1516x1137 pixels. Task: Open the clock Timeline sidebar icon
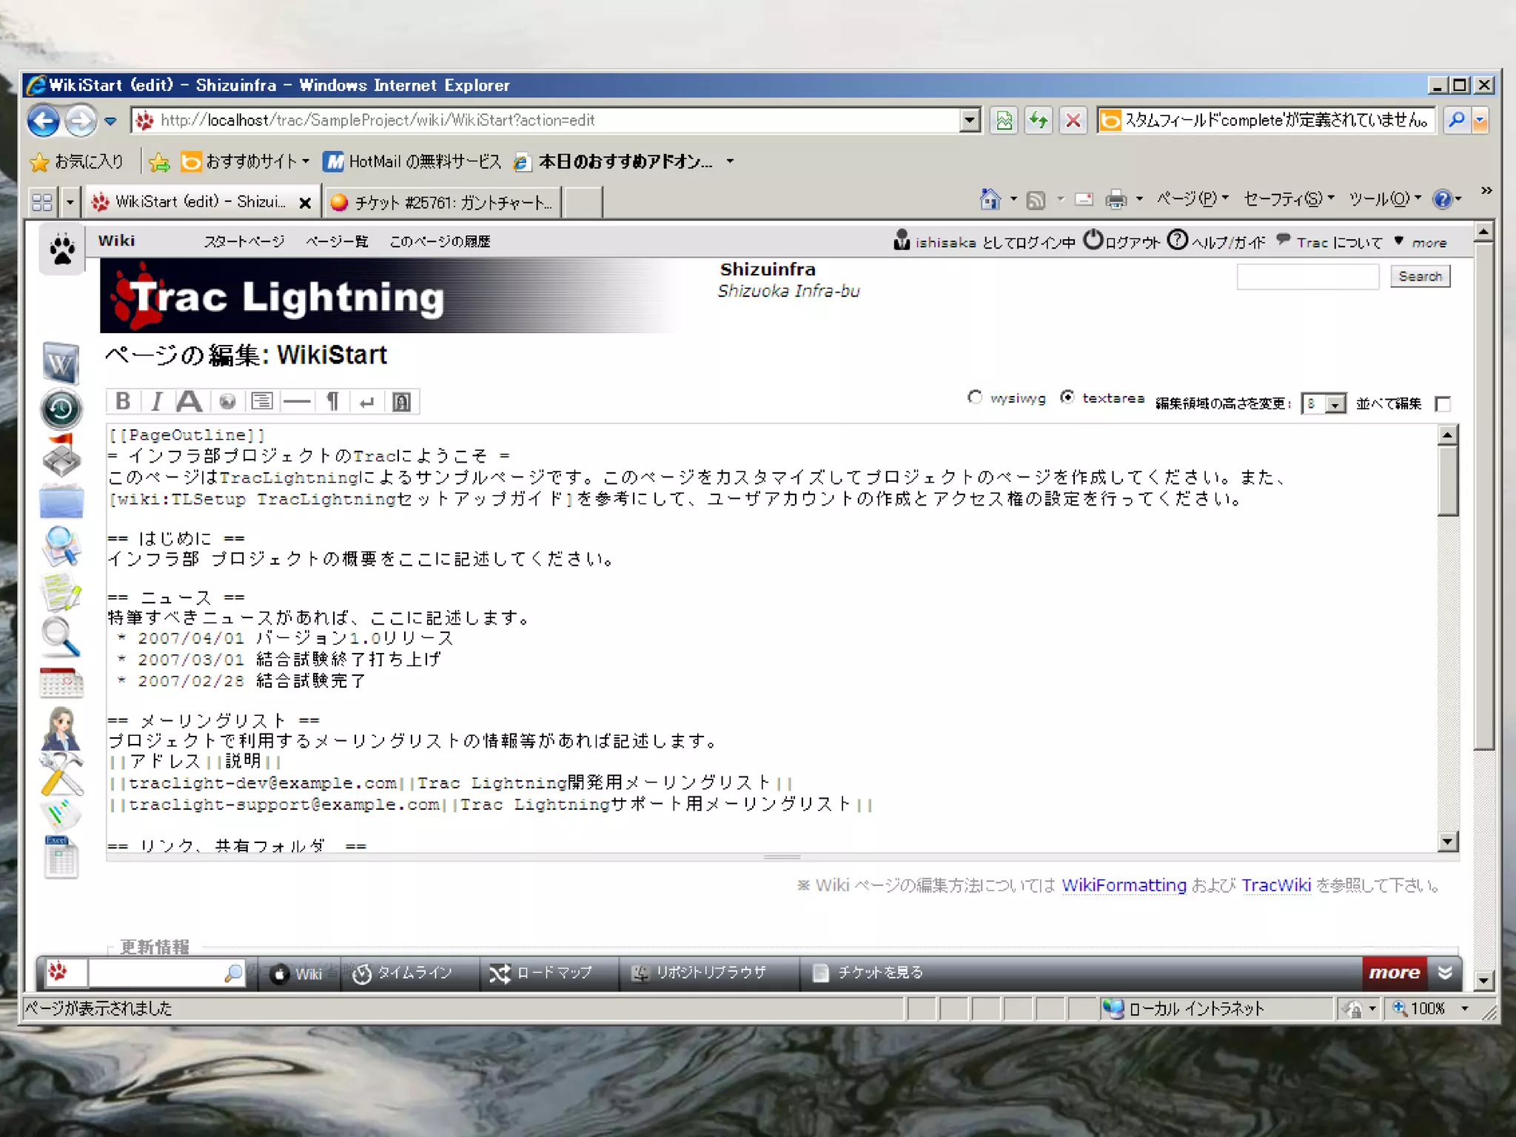pos(61,409)
